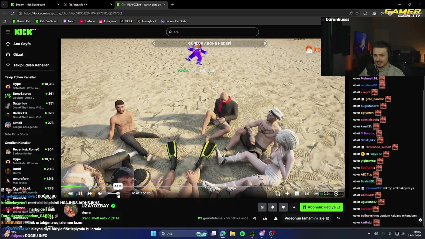
Task: Add page to favorites with star icon
Action: [357, 13]
